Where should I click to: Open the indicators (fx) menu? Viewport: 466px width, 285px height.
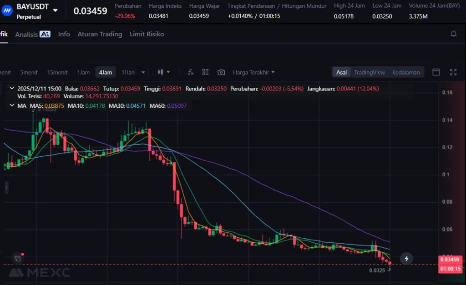[191, 72]
